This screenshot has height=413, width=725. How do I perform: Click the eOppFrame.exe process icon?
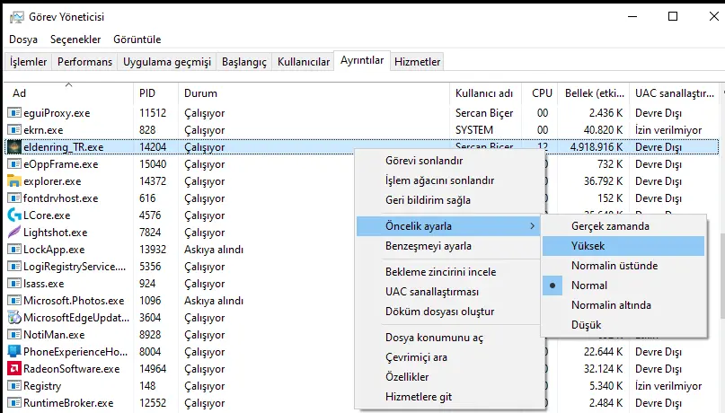point(14,164)
